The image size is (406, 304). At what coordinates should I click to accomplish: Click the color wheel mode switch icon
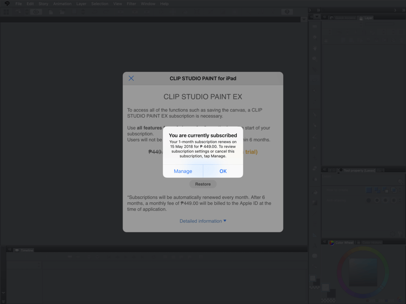coord(400,299)
